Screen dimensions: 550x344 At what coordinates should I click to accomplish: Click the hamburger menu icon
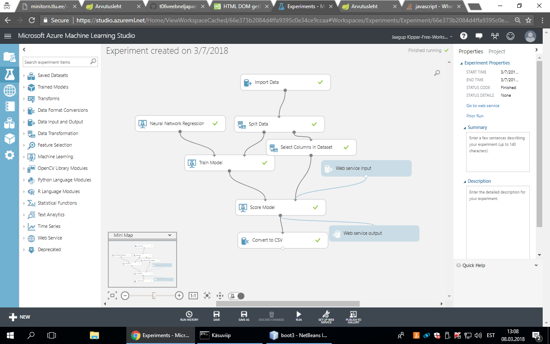point(8,36)
